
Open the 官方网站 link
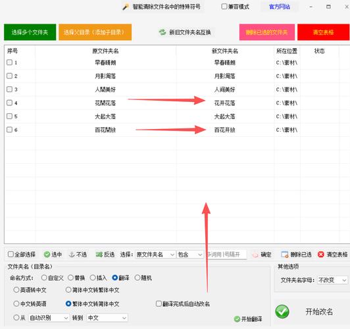pyautogui.click(x=279, y=7)
